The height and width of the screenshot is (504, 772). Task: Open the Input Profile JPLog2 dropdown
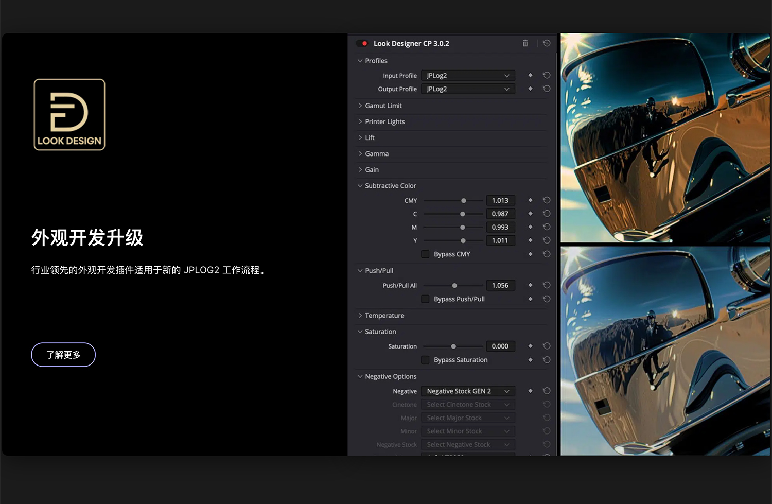467,75
